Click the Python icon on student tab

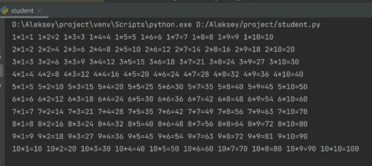coord(5,11)
